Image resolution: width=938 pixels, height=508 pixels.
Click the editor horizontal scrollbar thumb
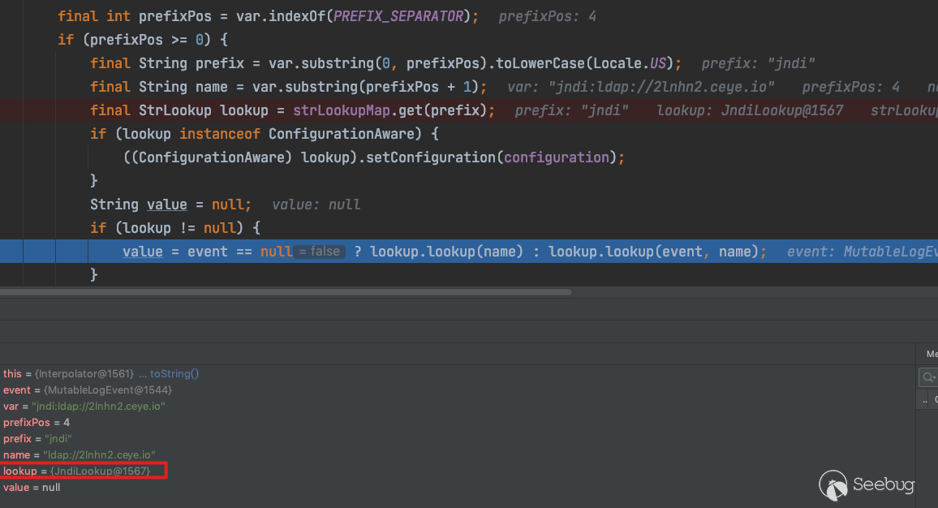pos(286,293)
